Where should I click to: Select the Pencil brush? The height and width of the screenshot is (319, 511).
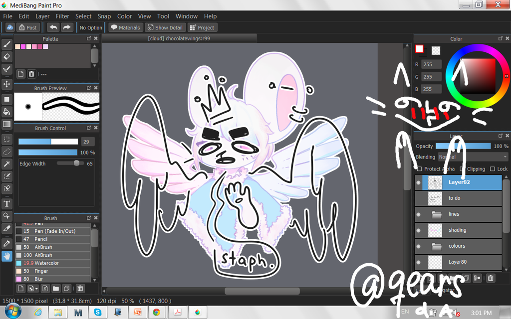coord(53,239)
